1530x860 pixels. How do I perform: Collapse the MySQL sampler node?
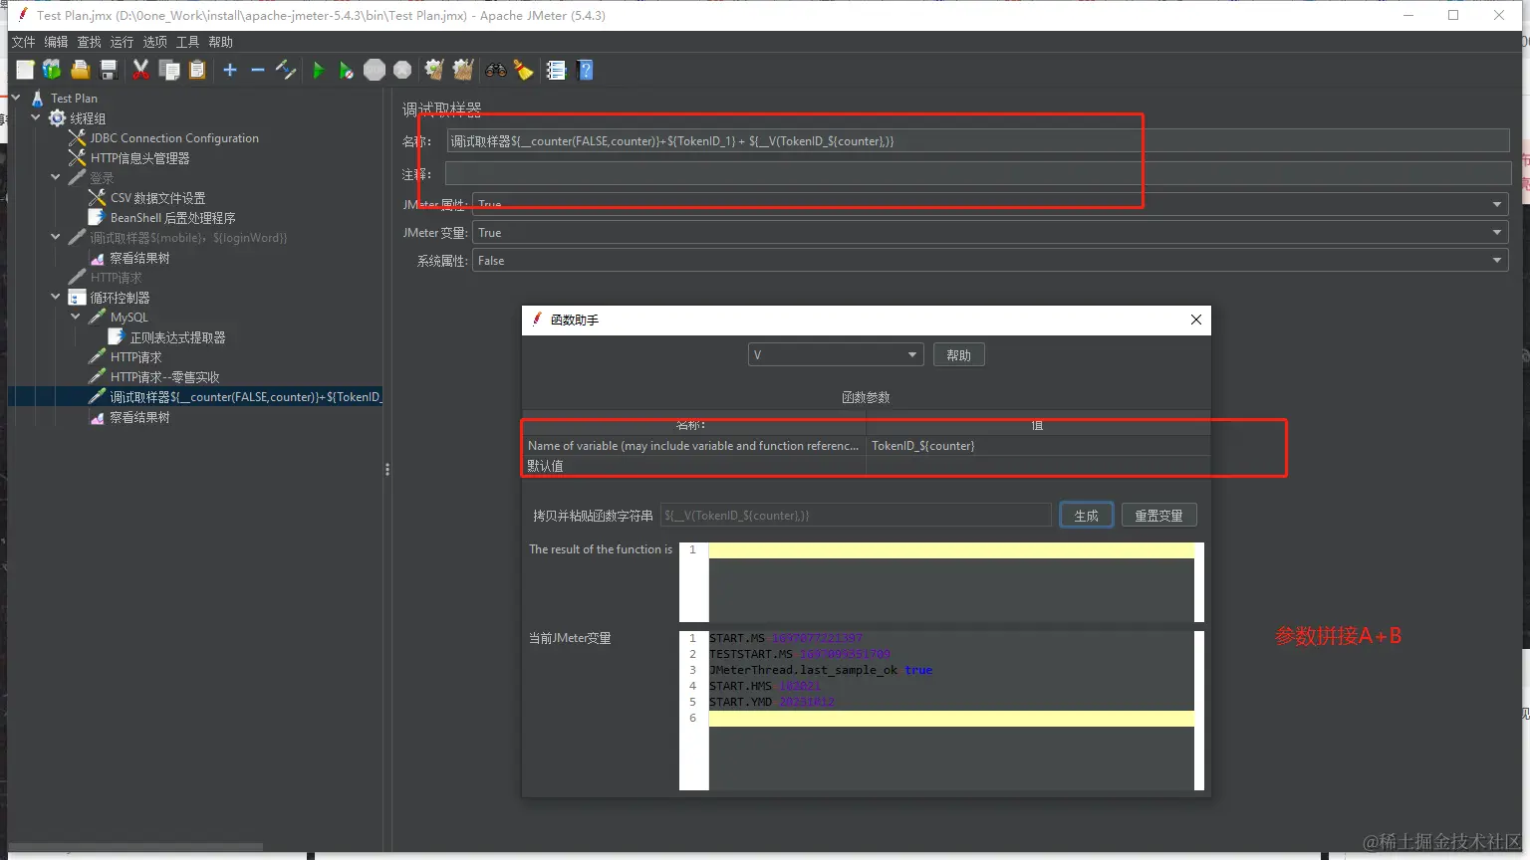(x=76, y=317)
